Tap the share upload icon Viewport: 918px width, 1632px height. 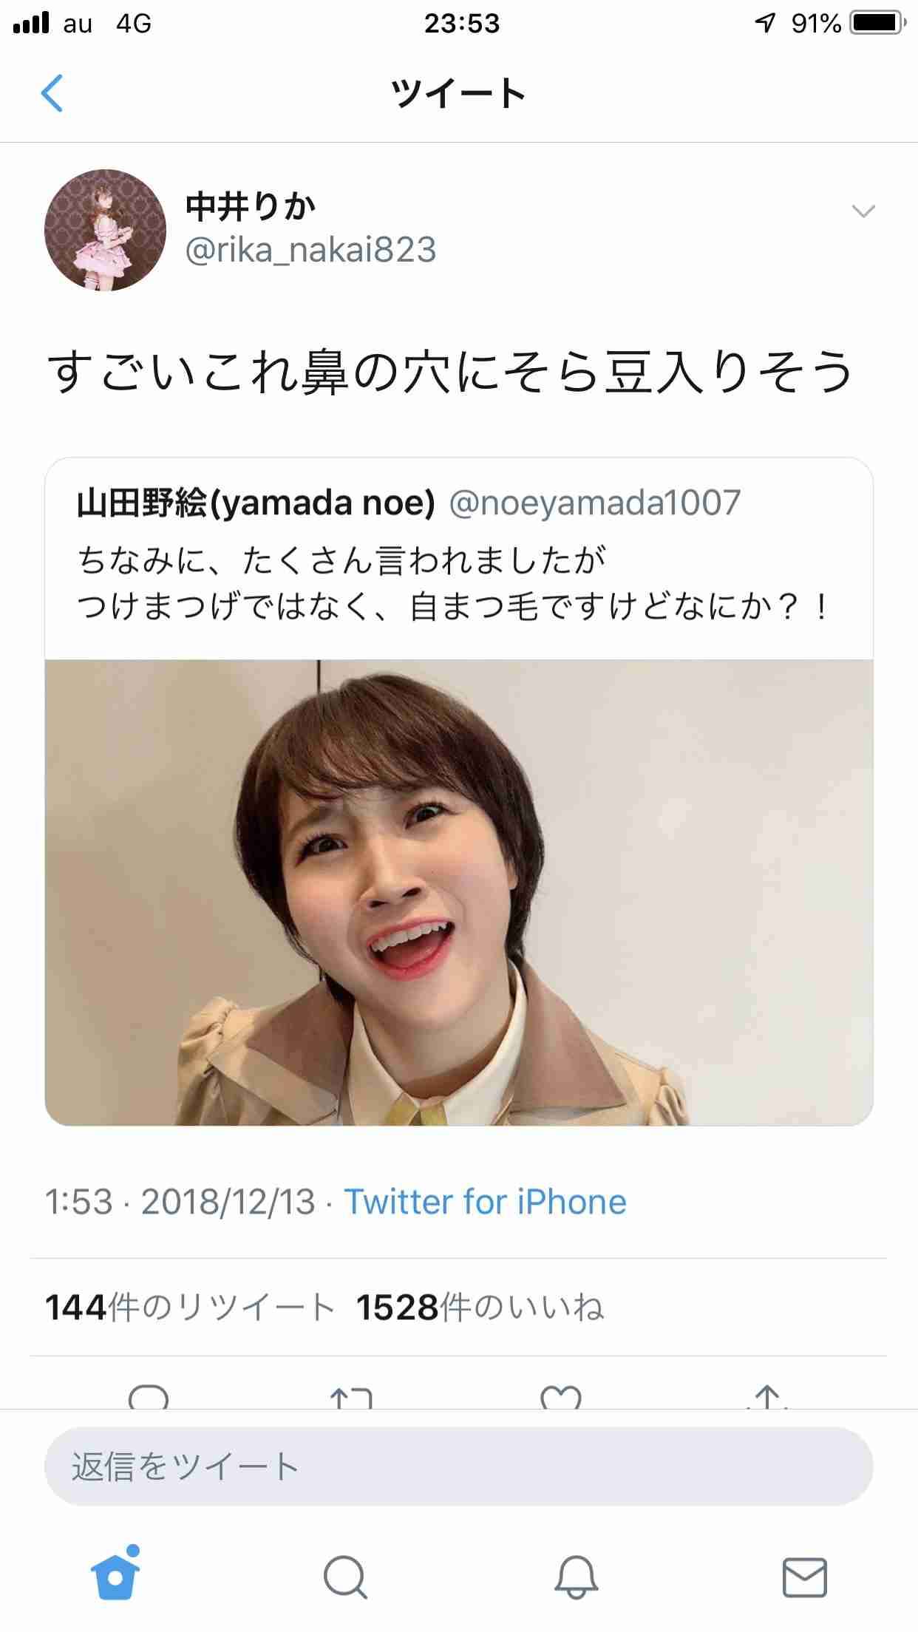coord(767,1397)
